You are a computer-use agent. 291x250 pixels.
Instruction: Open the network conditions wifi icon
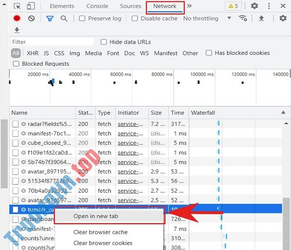tap(243, 18)
